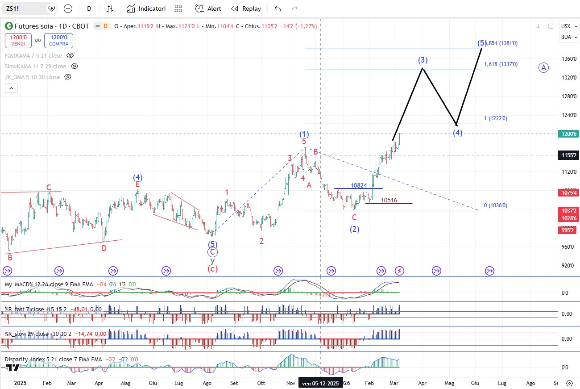Click the move pane down arrow icon
580x389 pixels.
(x=539, y=26)
